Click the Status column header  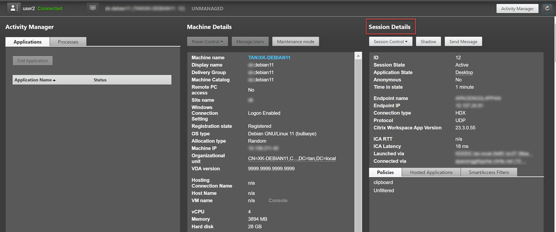pyautogui.click(x=100, y=80)
